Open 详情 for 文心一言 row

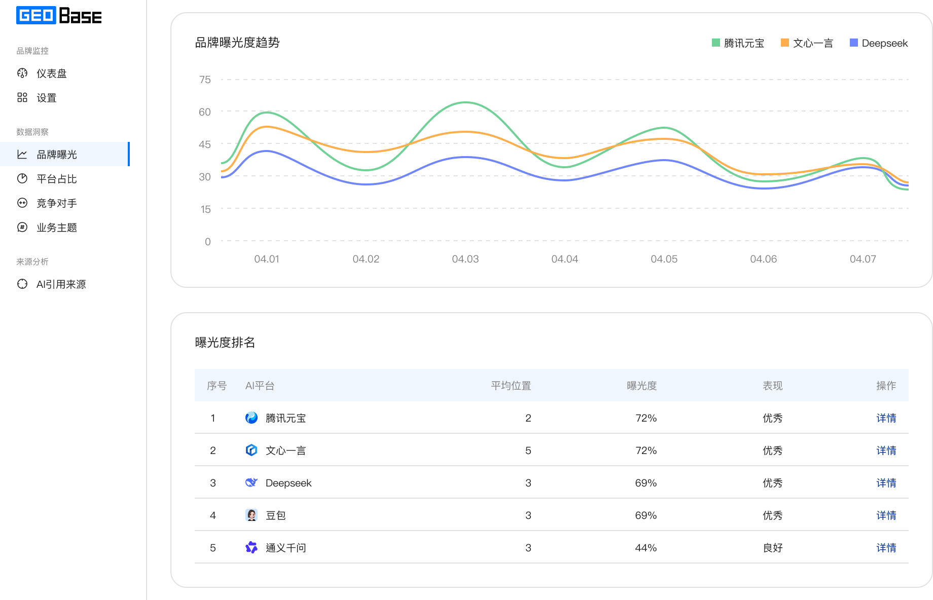tap(886, 451)
